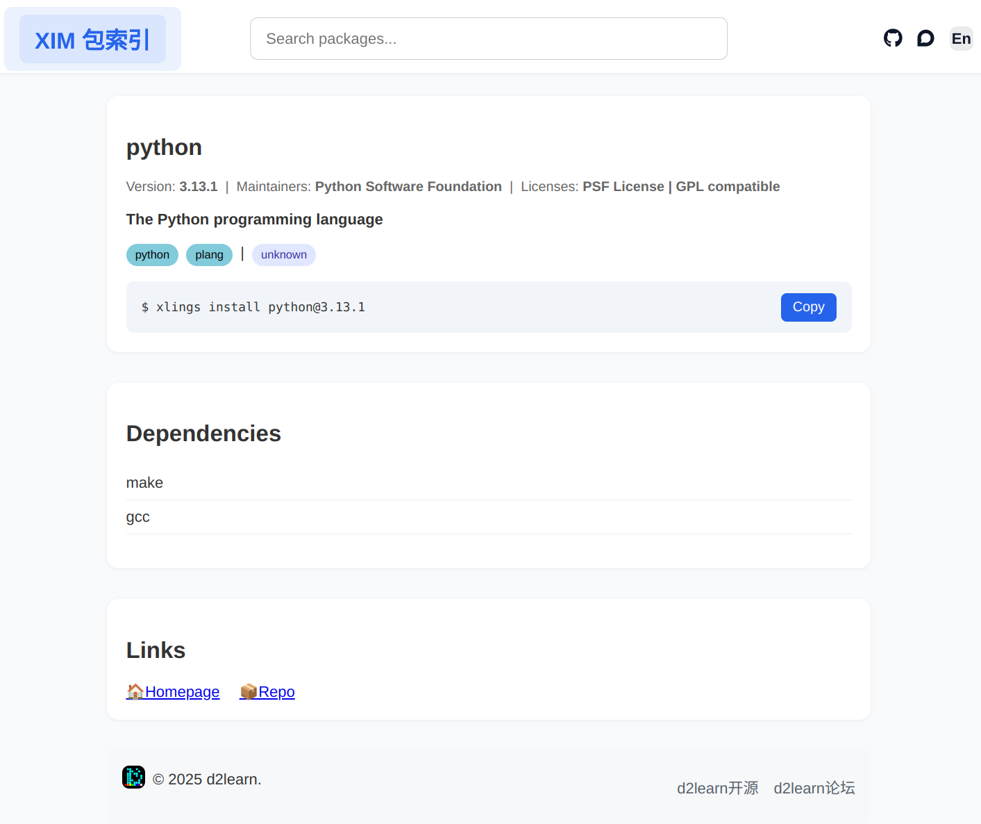981x824 pixels.
Task: Open the forum chat bubble icon
Action: [925, 38]
